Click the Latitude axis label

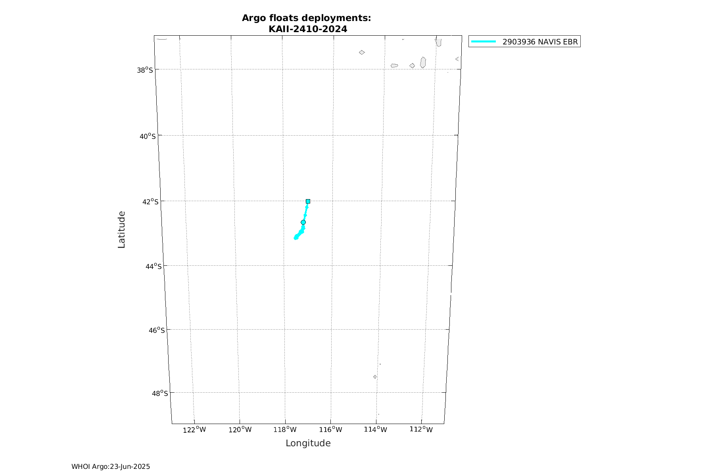[x=121, y=230]
